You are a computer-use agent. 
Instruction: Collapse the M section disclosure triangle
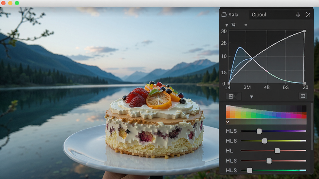[x=227, y=25]
